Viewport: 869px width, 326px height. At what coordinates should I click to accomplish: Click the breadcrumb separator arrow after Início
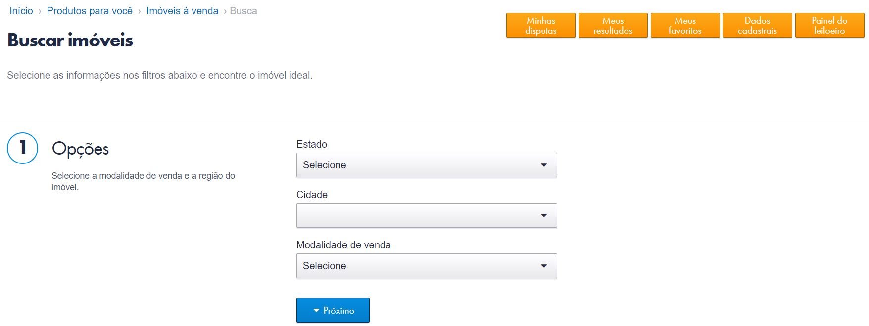(39, 10)
